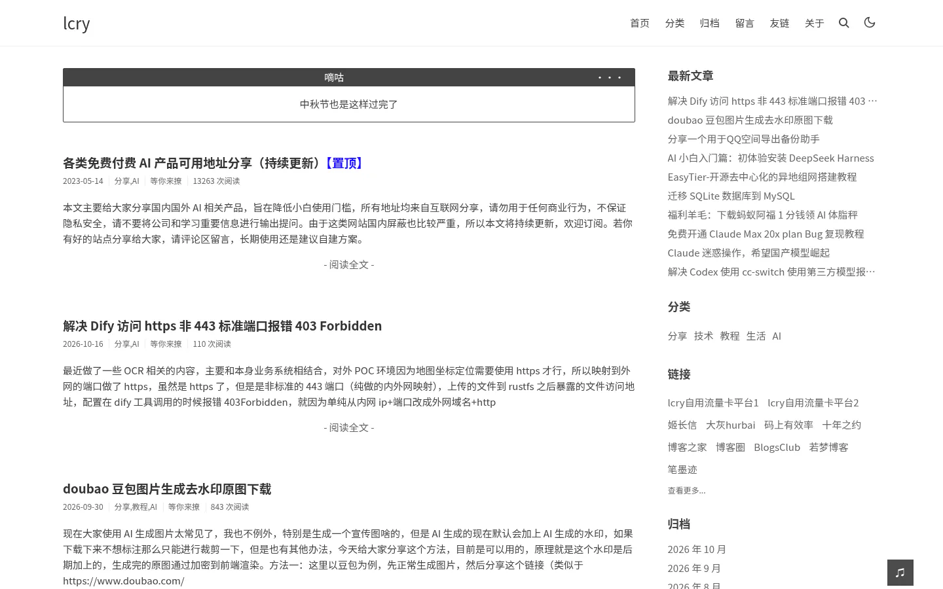Open the 十年之约 link
This screenshot has height=589, width=943.
tap(841, 425)
